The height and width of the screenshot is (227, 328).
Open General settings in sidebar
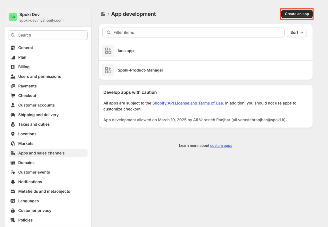click(x=25, y=48)
